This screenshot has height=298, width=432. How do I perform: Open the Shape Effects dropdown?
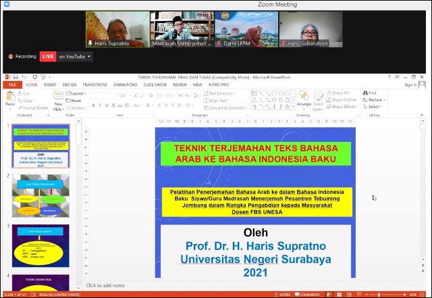(342, 106)
